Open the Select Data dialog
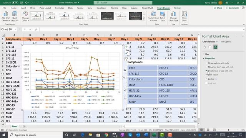246x138 pixels. coord(163,16)
